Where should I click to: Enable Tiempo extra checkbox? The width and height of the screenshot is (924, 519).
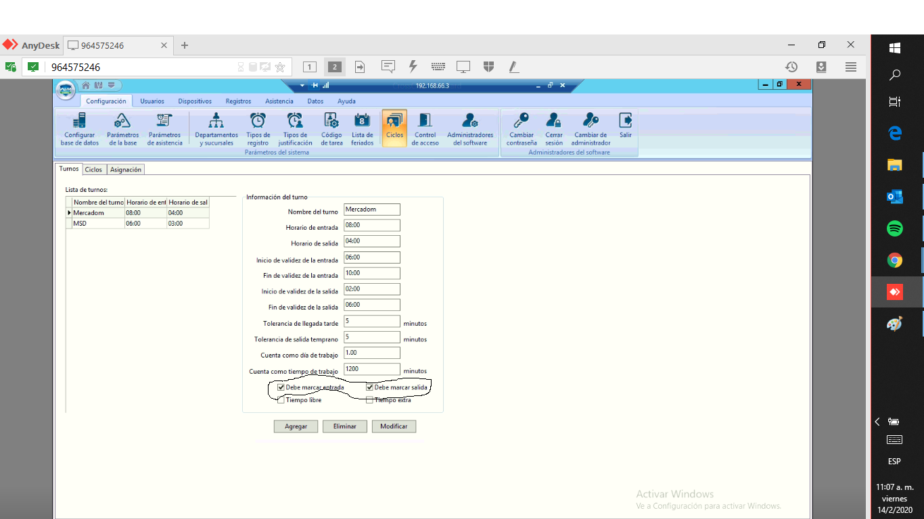pos(369,400)
